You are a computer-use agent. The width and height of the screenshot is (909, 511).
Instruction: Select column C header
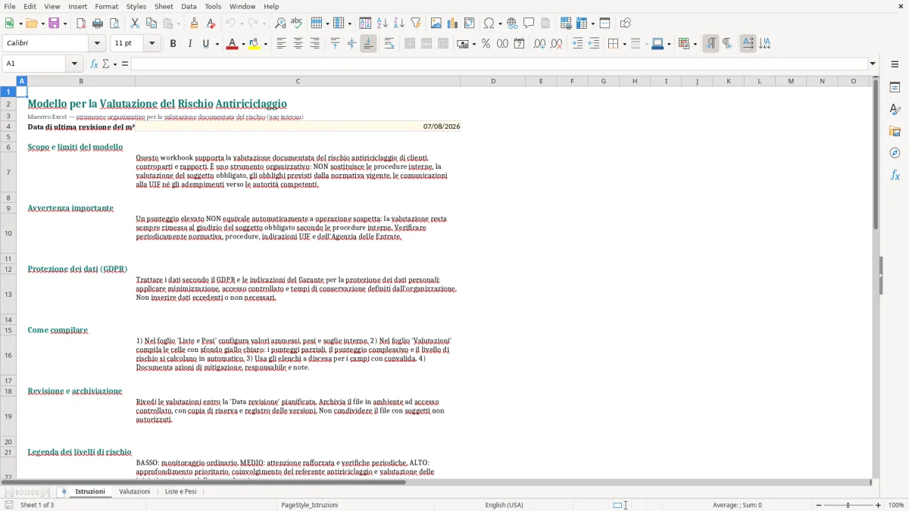298,81
